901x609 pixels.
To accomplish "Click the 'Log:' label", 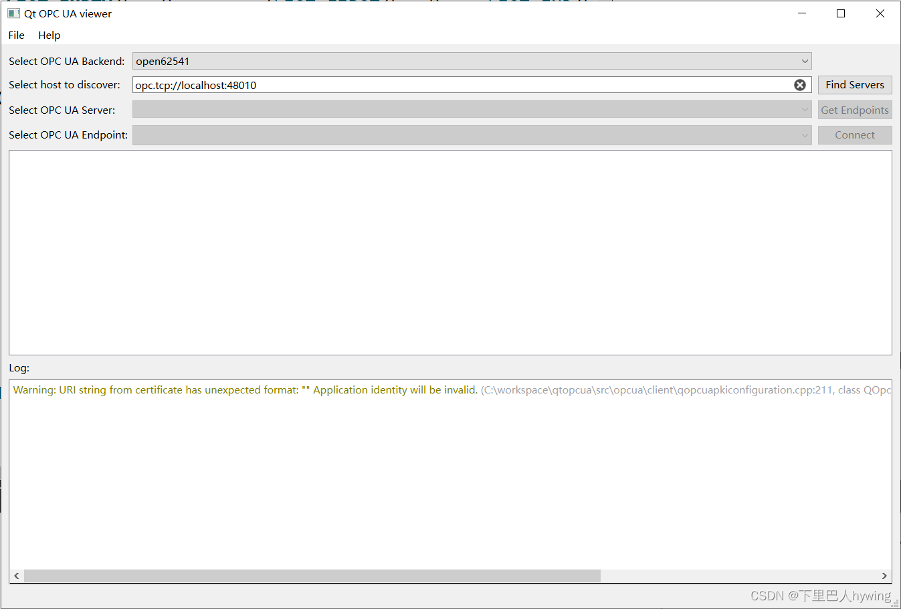I will tap(19, 368).
